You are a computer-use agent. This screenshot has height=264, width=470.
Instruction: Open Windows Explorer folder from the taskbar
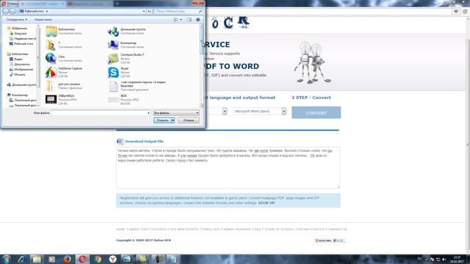[x=37, y=259]
